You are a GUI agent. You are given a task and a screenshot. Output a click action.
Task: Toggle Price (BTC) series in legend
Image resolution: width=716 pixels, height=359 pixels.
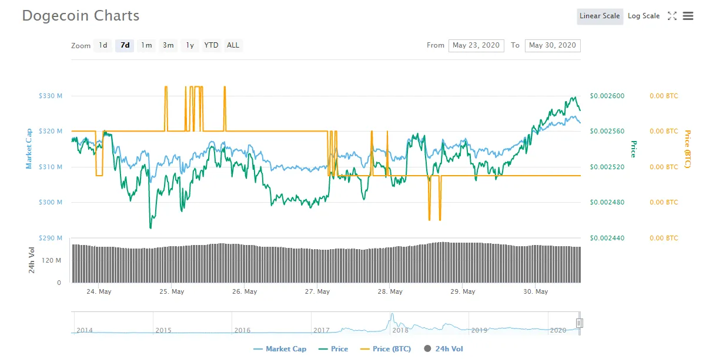click(384, 349)
